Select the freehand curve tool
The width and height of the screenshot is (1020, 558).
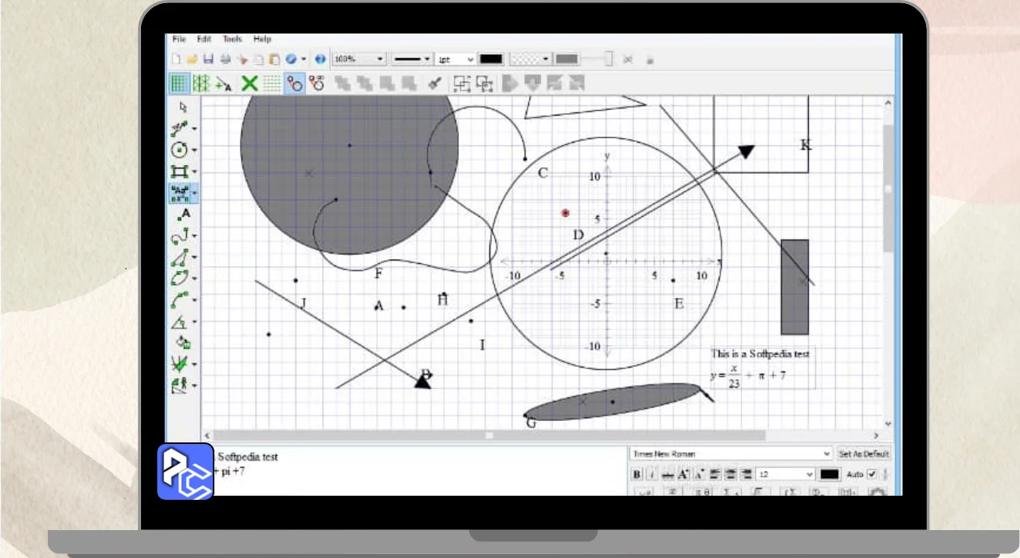pos(179,235)
